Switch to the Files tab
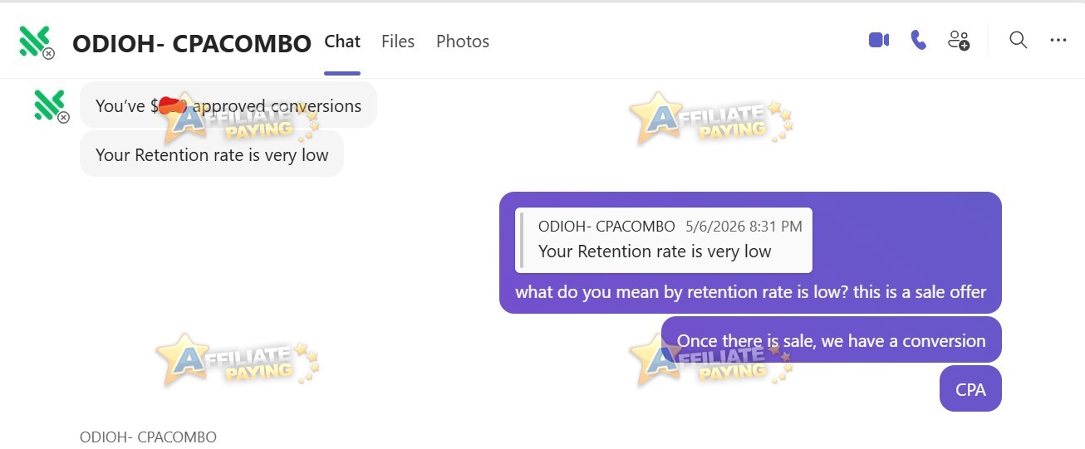Image resolution: width=1085 pixels, height=449 pixels. coord(398,41)
